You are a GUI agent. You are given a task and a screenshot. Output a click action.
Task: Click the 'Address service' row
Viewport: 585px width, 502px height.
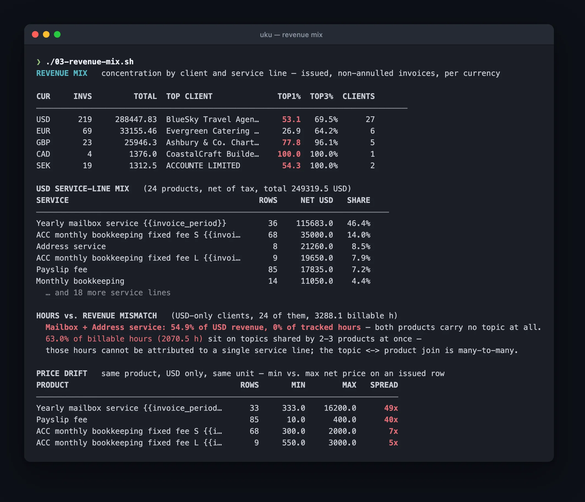click(x=71, y=247)
